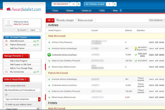Click green circle plus for Continental OnePass
165x110 pixels.
point(49,55)
